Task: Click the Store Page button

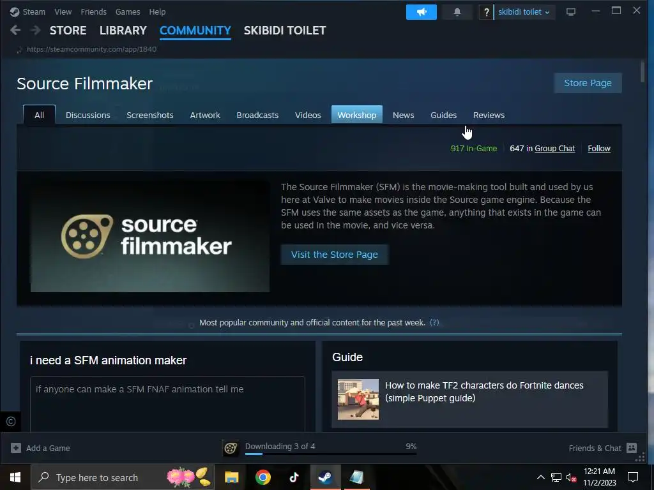Action: pyautogui.click(x=588, y=83)
